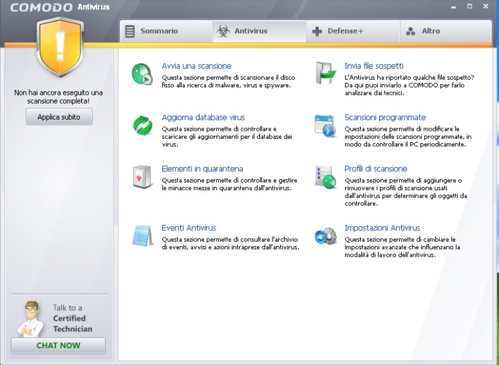The height and width of the screenshot is (365, 499).
Task: Go to the Altro tab
Action: coord(446,31)
